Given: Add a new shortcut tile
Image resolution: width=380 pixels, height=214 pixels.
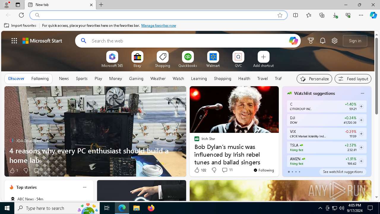Looking at the screenshot, I should 263,59.
